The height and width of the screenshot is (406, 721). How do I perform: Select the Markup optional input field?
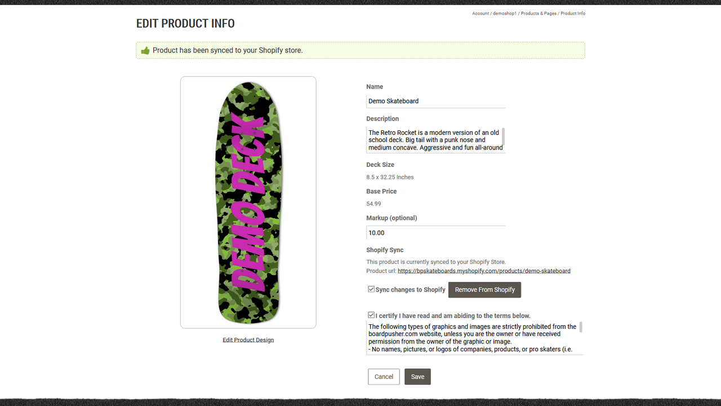pos(435,232)
